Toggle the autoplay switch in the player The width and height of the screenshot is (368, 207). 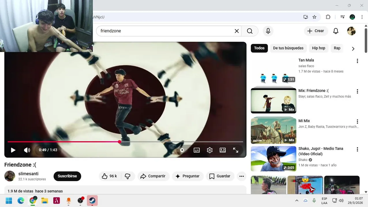[x=182, y=150]
